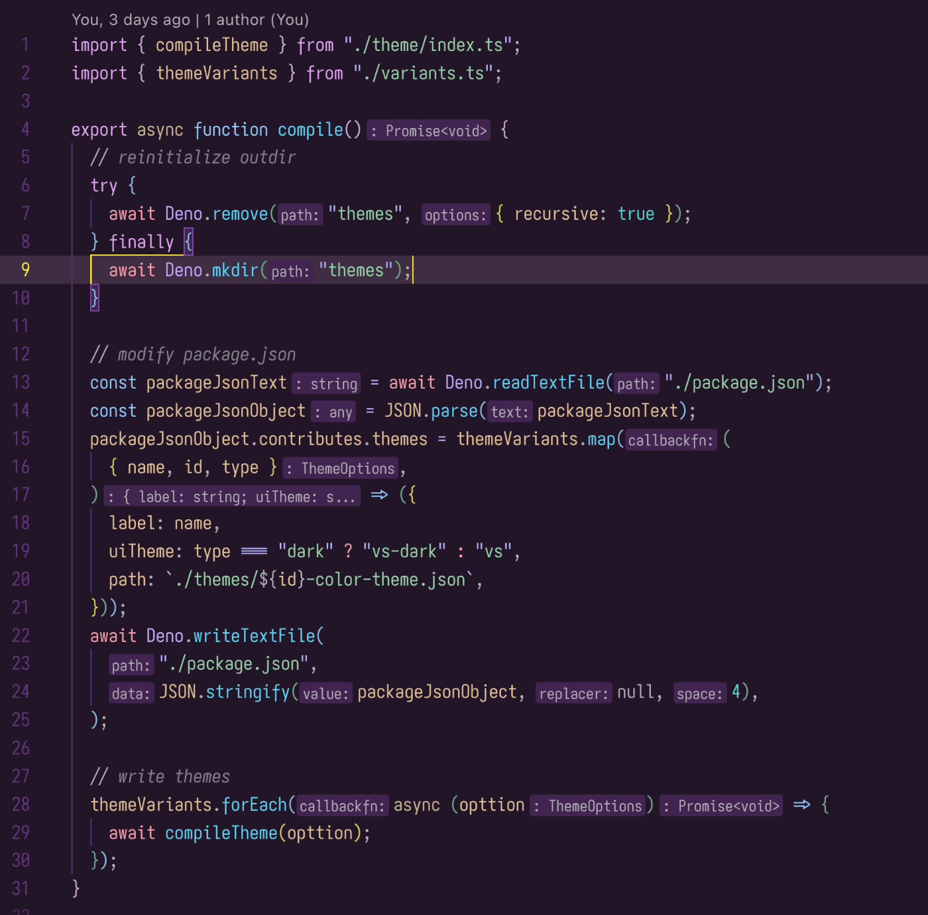Click "mkdir" in Deno.mkdir call
928x915 pixels.
235,270
